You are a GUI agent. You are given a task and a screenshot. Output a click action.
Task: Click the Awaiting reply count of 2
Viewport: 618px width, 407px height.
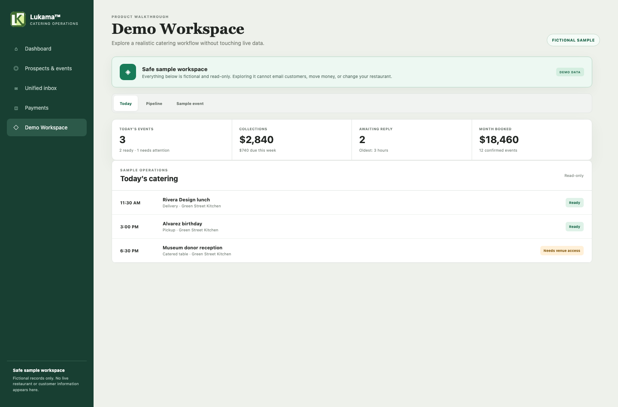(x=362, y=140)
